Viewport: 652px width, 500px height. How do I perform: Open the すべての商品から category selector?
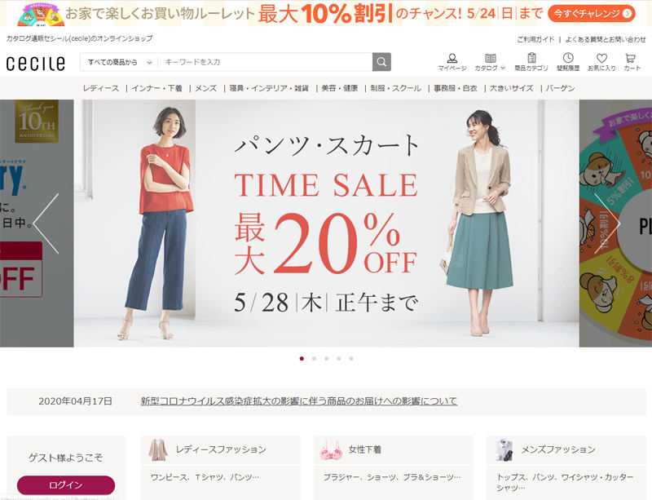click(120, 62)
